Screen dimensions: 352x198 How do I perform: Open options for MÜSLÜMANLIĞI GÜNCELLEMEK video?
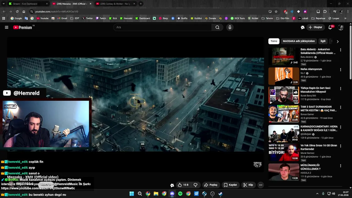pos(340,166)
